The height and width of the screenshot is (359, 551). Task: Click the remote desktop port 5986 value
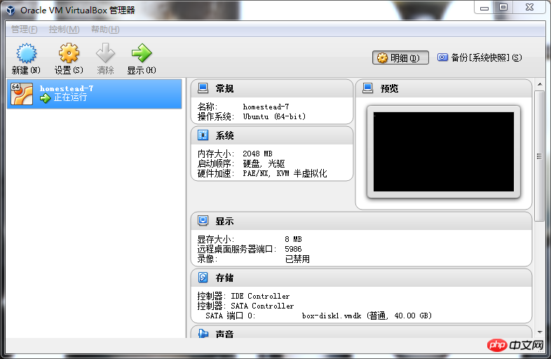tap(293, 249)
